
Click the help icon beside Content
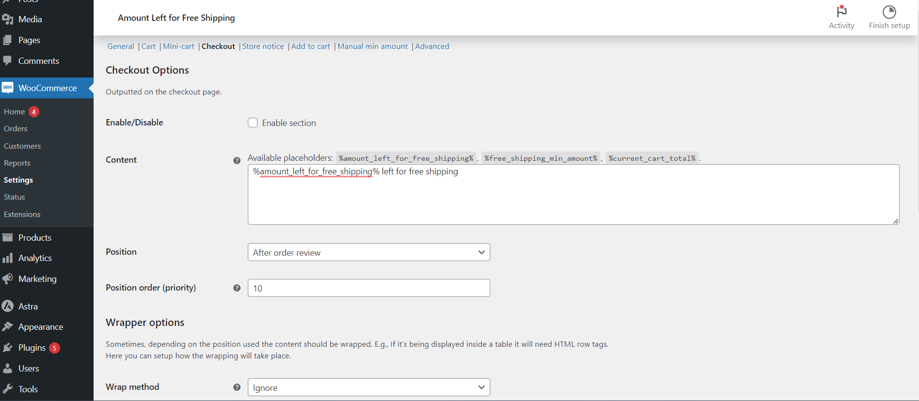click(x=237, y=160)
